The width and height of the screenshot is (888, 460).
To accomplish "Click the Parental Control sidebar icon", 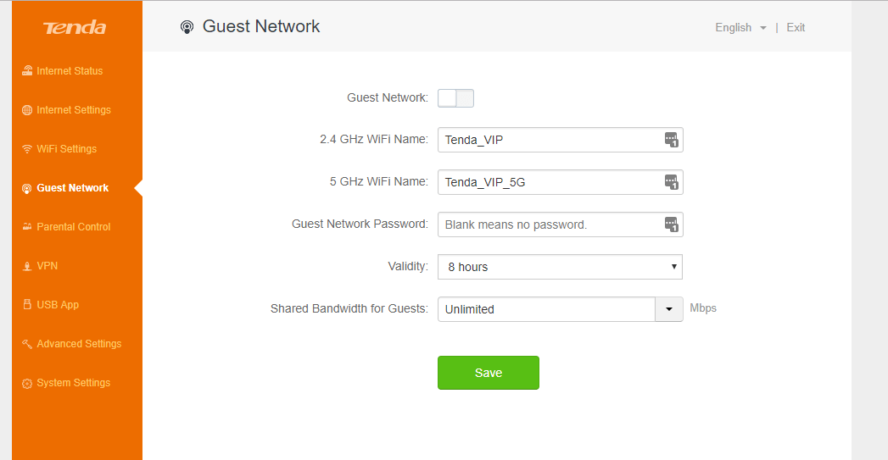I will click(x=27, y=227).
